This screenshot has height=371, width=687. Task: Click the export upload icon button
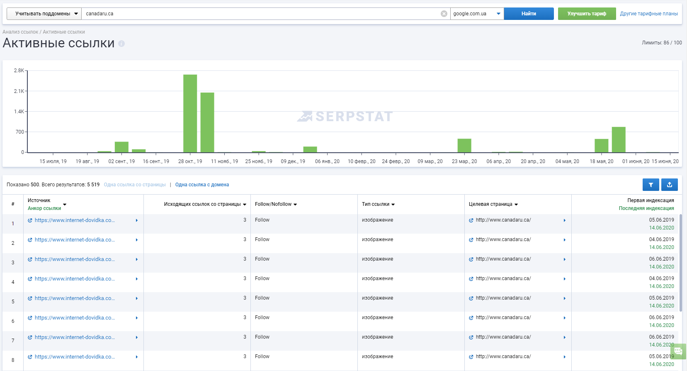click(x=670, y=185)
